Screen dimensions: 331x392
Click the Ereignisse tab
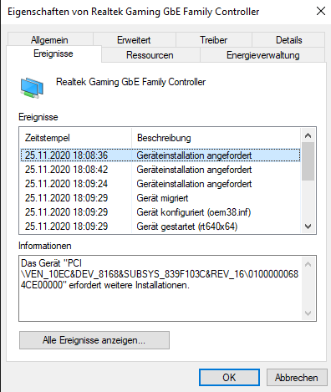pos(53,53)
